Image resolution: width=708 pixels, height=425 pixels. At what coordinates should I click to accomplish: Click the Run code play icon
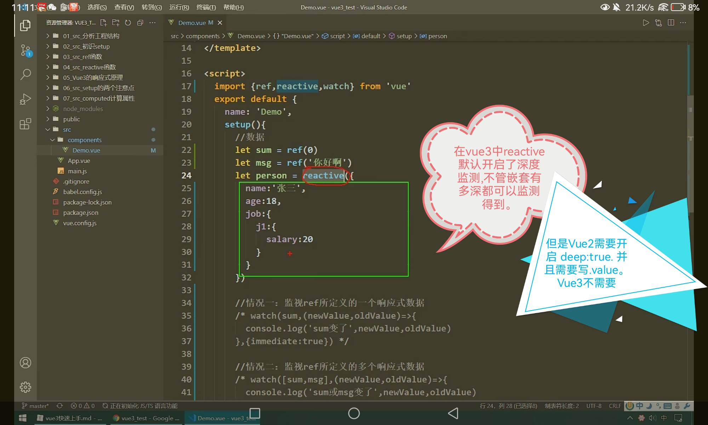[x=646, y=23]
